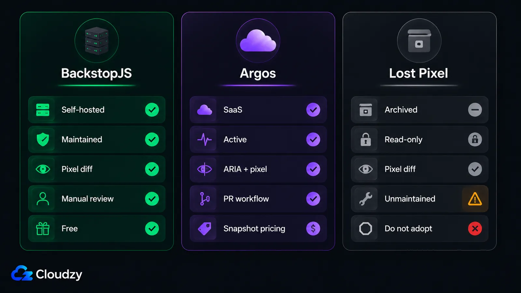Screen dimensions: 521x293
Task: Click the PR workflow purple checkmark
Action: click(x=313, y=199)
